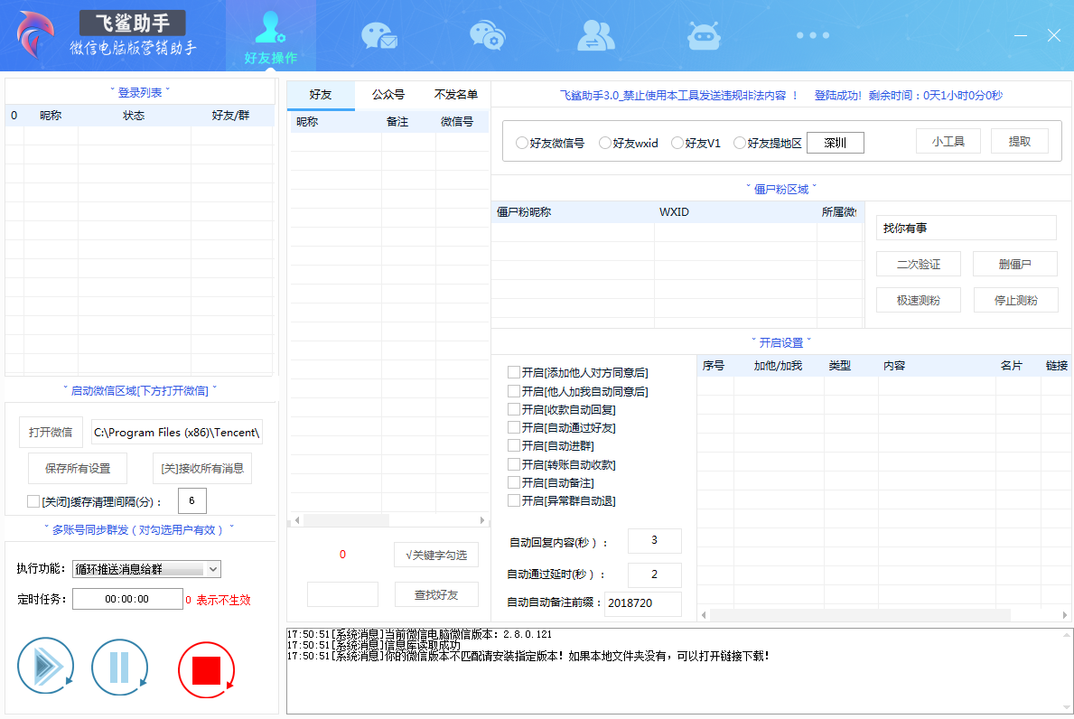Click the 定时任务 time field 00:00:00
The width and height of the screenshot is (1074, 719).
[127, 599]
